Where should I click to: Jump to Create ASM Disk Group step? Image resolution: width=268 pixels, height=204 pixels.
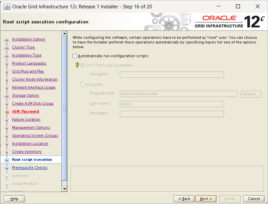click(x=33, y=103)
